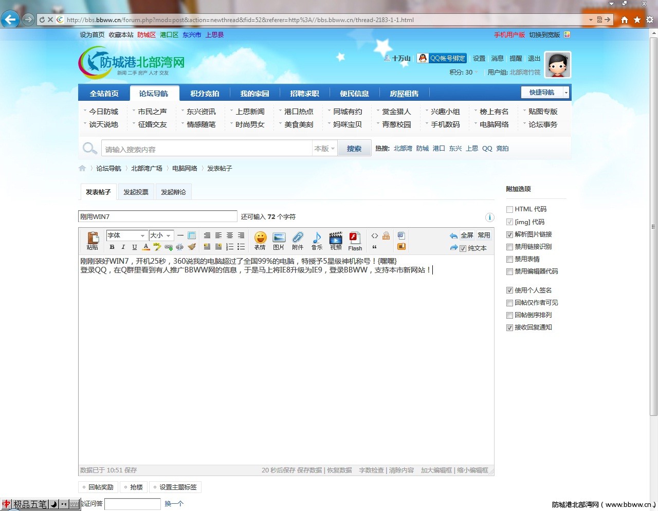Insert an image with 图片 icon

(279, 239)
